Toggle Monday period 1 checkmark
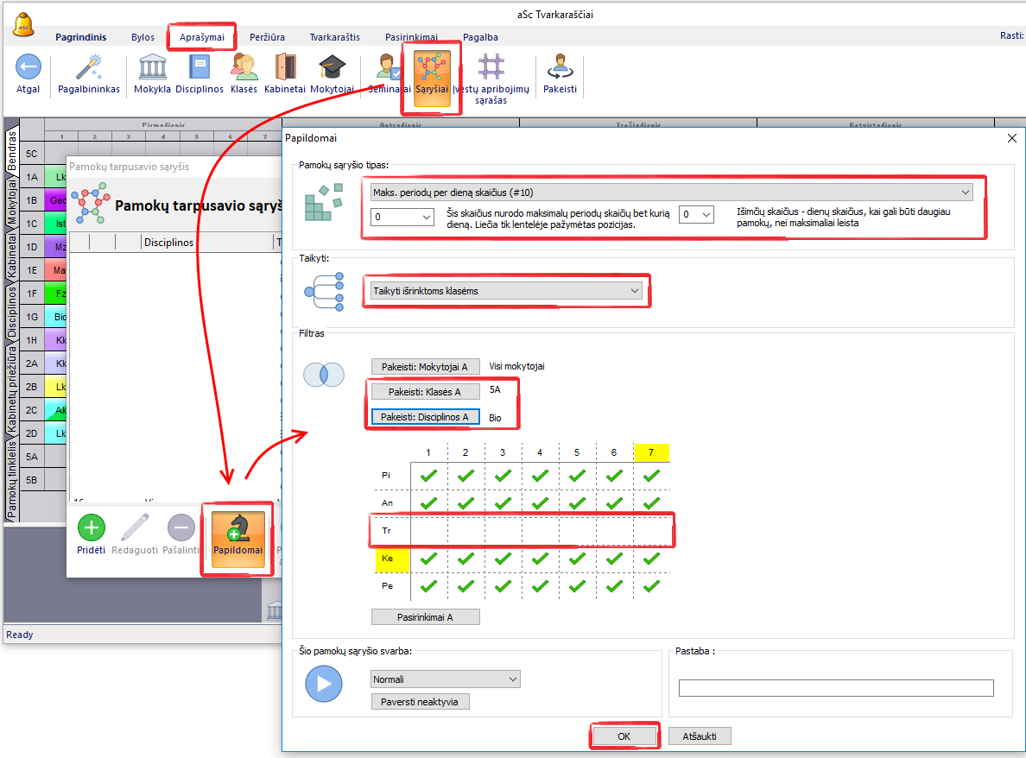The width and height of the screenshot is (1026, 758). (427, 475)
